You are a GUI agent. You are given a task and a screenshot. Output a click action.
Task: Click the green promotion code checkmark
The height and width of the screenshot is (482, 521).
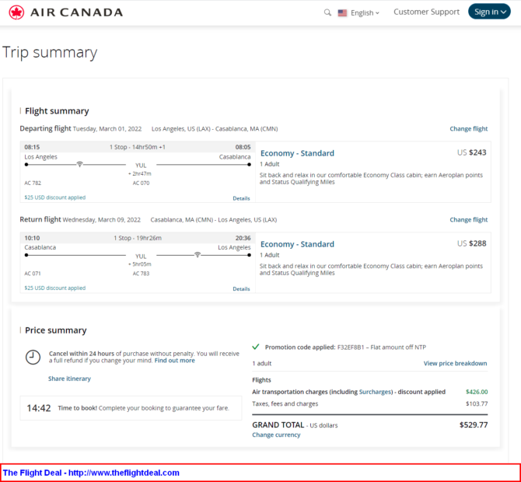coord(256,347)
